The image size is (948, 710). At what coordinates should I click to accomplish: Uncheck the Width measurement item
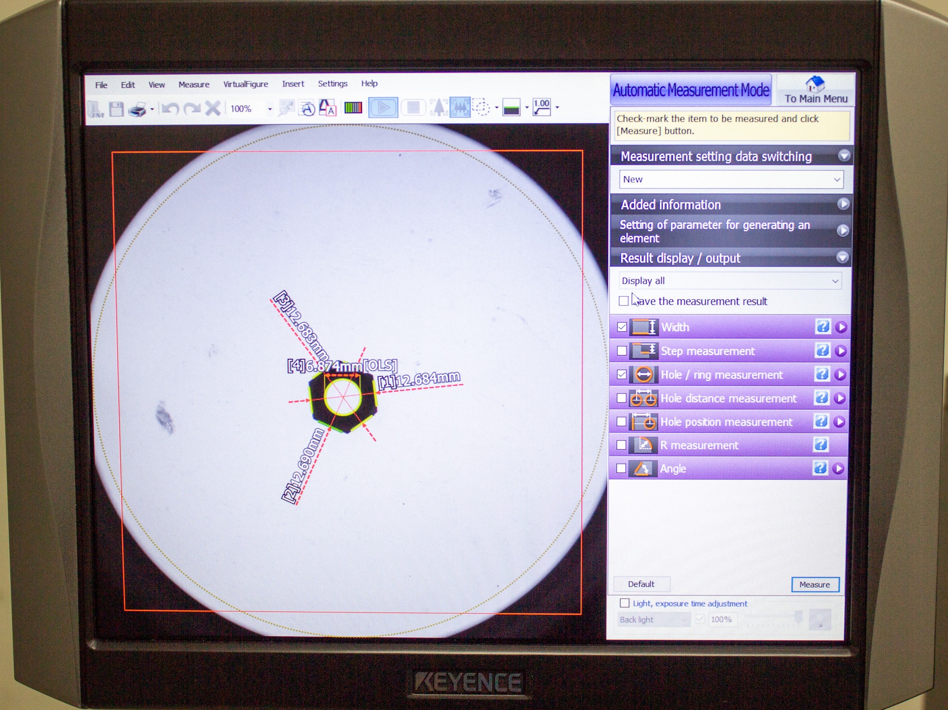coord(622,327)
